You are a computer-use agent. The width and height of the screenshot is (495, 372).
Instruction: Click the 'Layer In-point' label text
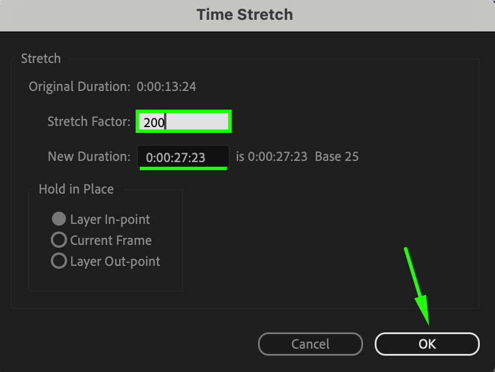(x=110, y=219)
